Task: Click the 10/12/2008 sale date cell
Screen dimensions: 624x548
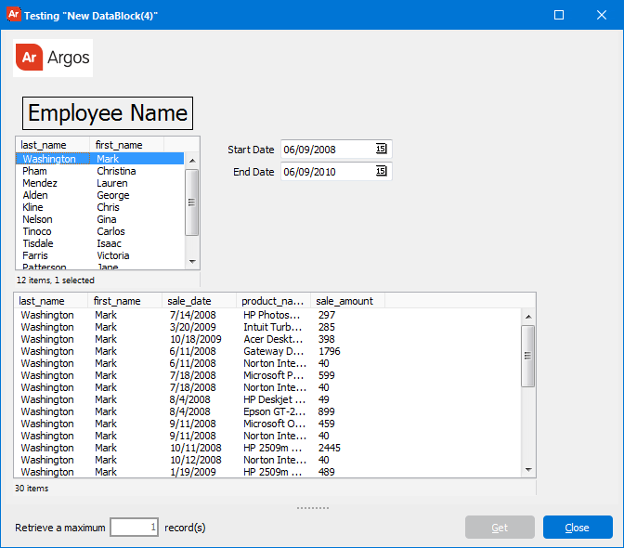Action: click(196, 460)
